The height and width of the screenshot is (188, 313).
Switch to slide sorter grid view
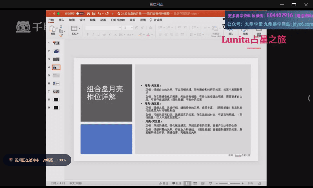(x=195, y=183)
